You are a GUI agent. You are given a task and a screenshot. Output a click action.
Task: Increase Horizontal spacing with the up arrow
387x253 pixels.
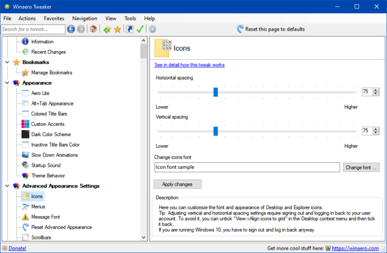pyautogui.click(x=376, y=90)
